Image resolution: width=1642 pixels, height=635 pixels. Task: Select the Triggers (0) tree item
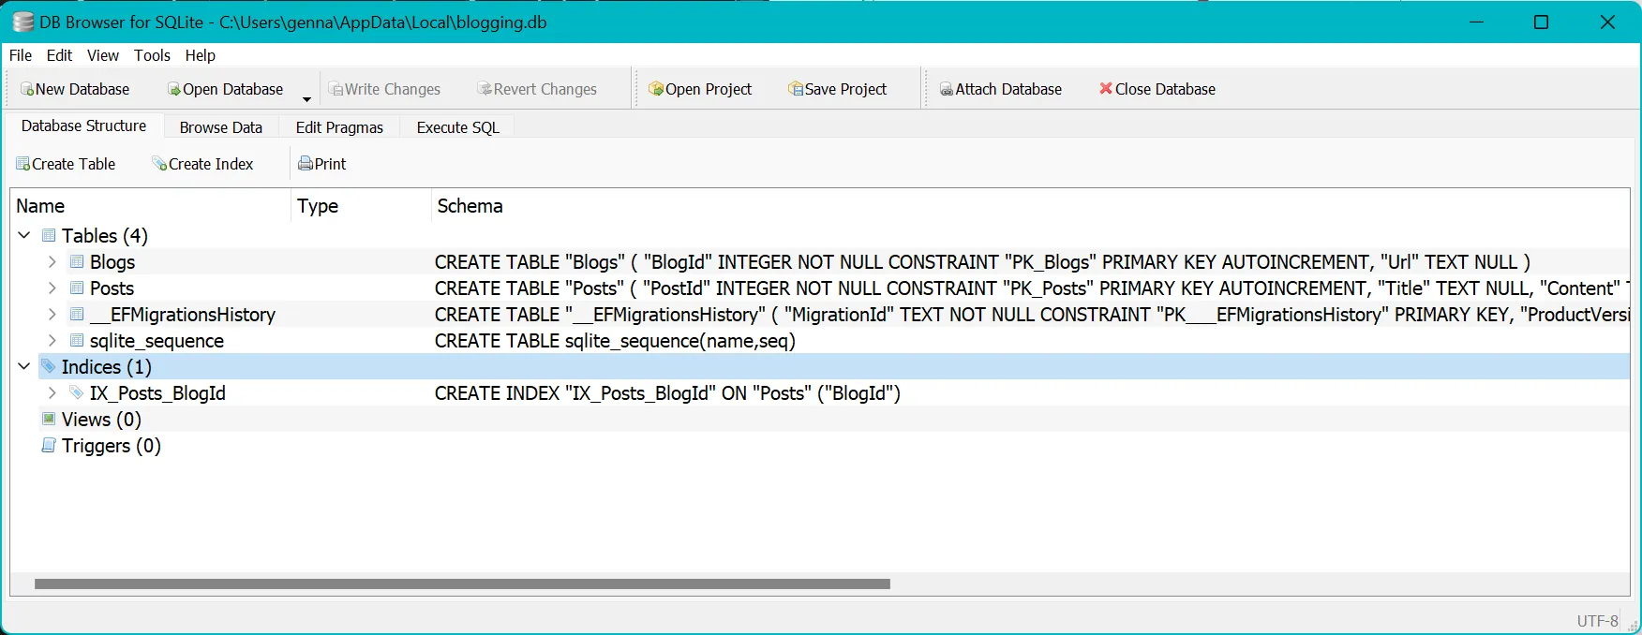point(112,446)
